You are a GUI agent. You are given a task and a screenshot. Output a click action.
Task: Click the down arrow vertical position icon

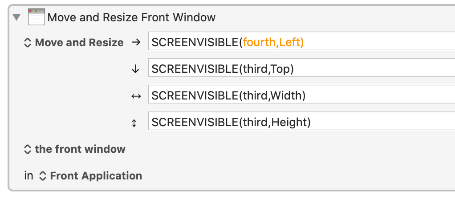[x=135, y=69]
